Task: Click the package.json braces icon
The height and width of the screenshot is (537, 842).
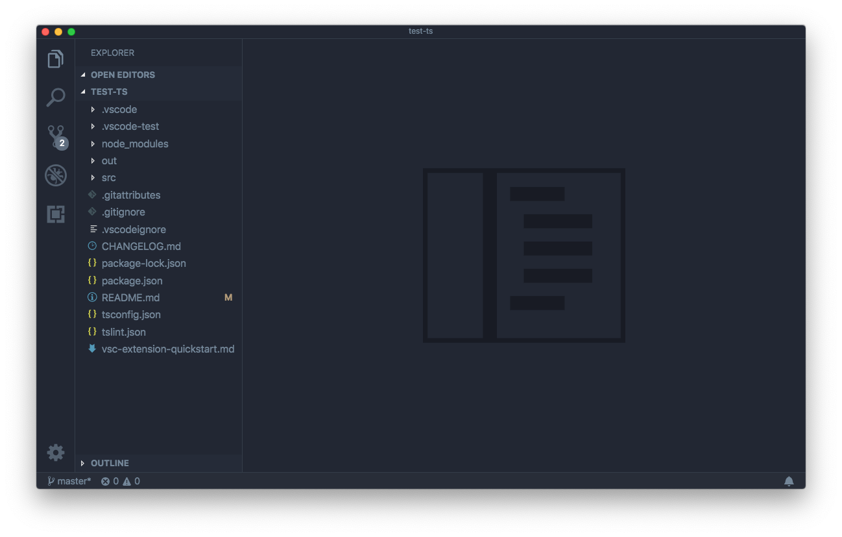Action: pyautogui.click(x=92, y=281)
